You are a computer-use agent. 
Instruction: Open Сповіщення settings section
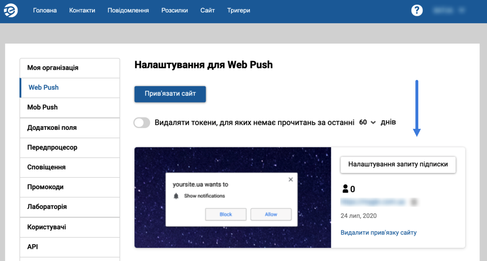click(70, 168)
